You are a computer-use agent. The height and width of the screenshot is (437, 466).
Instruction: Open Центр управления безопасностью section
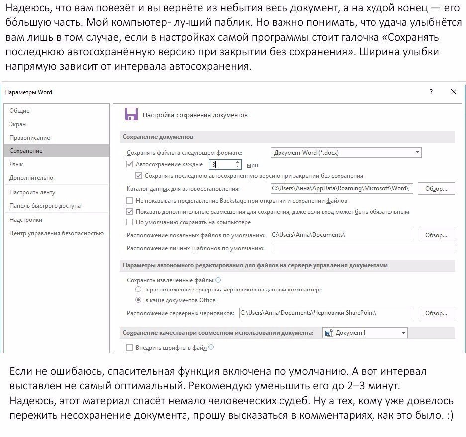tap(57, 233)
